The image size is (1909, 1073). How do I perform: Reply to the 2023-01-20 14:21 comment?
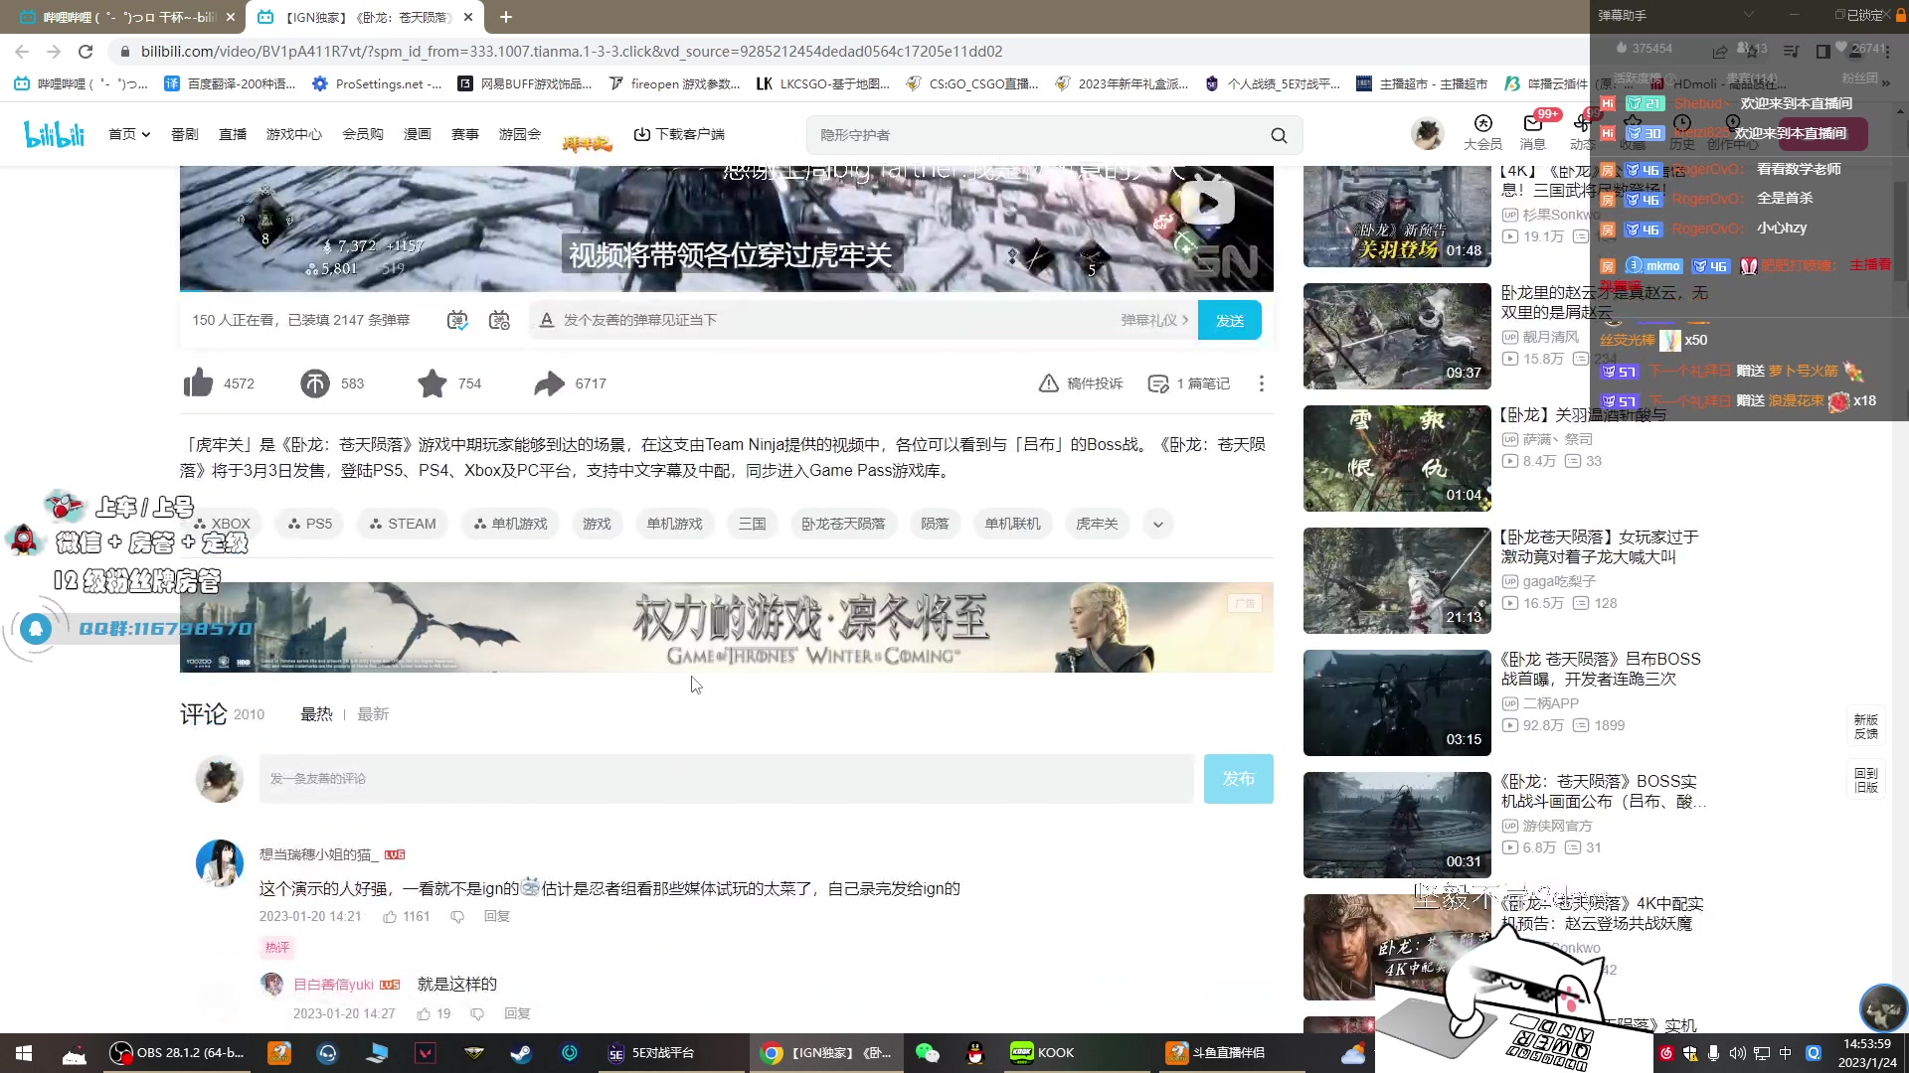click(497, 917)
